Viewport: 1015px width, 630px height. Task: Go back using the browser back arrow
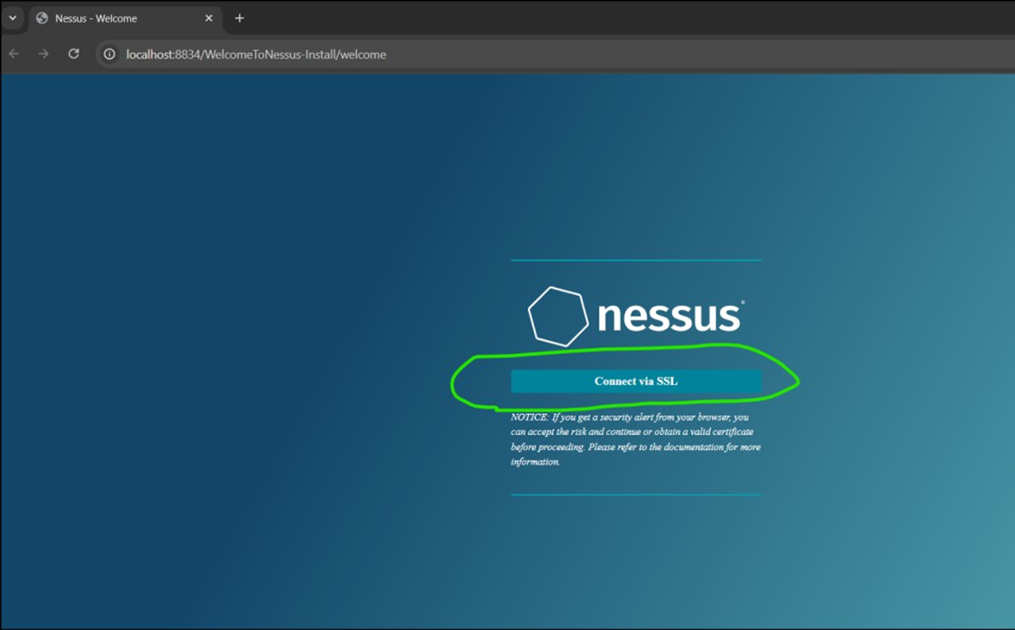(x=14, y=54)
